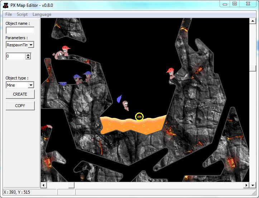
Task: Click the COPY button
Action: 20,106
